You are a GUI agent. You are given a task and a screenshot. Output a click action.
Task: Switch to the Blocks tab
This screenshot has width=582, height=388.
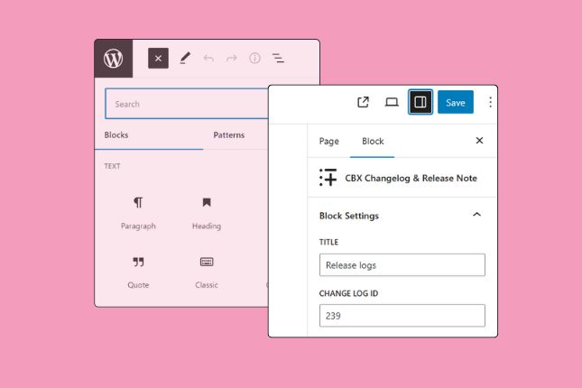(116, 135)
